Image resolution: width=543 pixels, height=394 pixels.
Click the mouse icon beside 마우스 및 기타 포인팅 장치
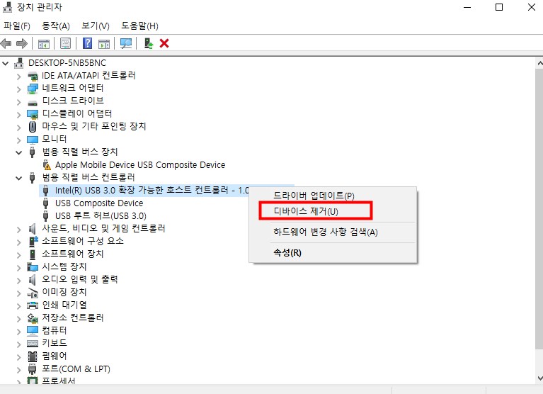pos(33,126)
